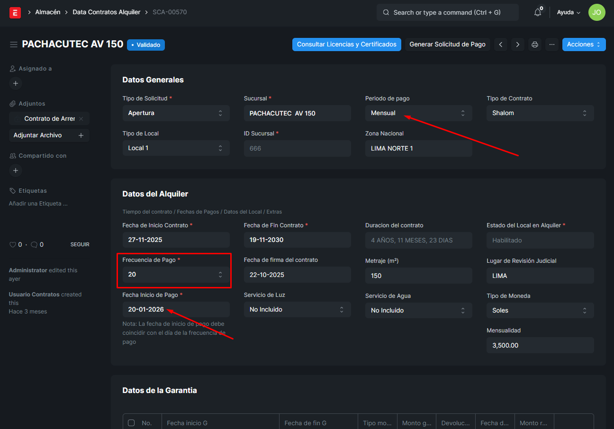Open the notifications bell
This screenshot has height=429, width=614.
pyautogui.click(x=537, y=13)
